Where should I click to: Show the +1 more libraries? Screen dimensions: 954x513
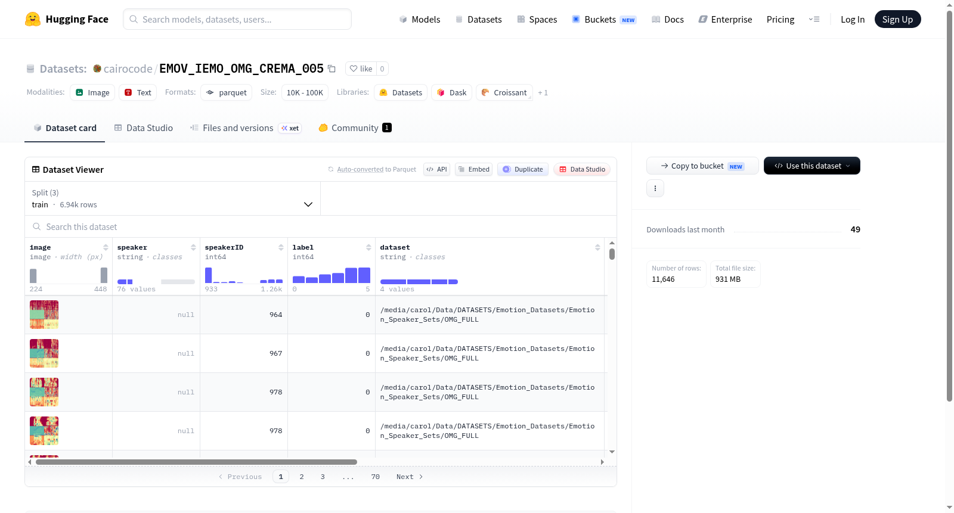543,93
